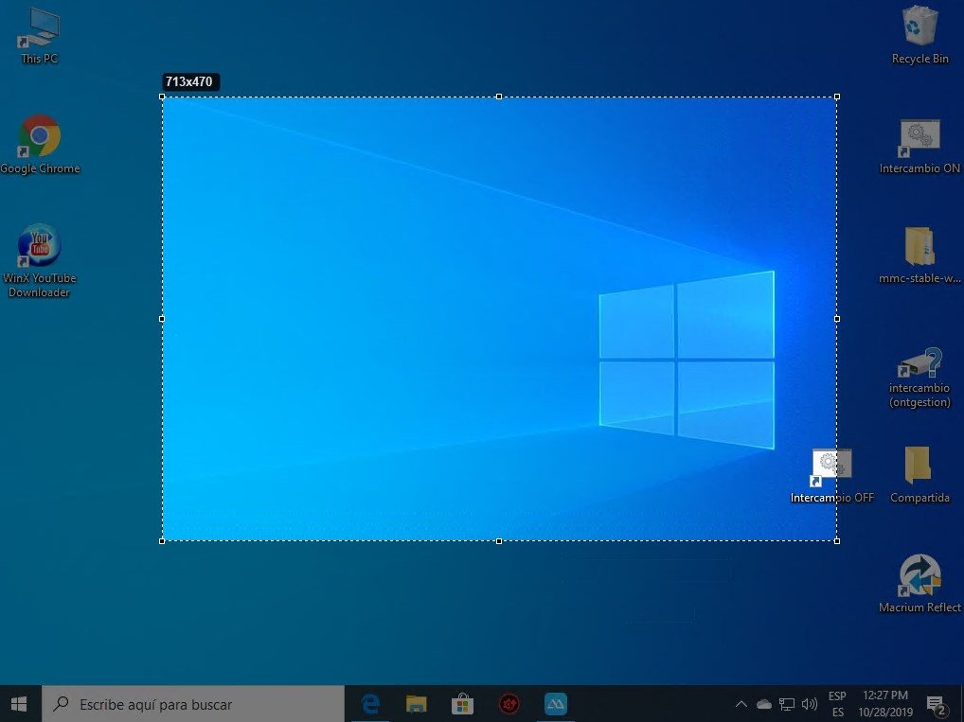Select the intercambio (ontgestion) network shortcut
The image size is (964, 722).
919,378
